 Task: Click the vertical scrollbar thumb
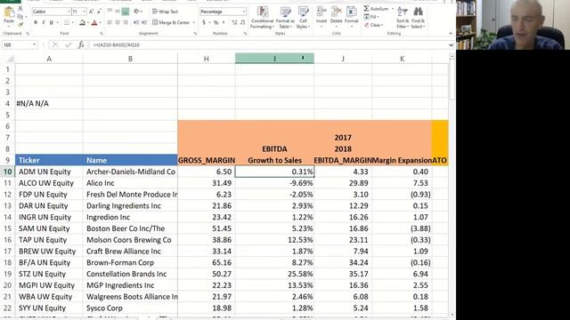pos(452,80)
